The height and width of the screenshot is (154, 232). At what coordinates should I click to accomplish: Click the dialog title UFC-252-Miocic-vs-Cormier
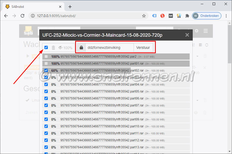tap(102, 35)
